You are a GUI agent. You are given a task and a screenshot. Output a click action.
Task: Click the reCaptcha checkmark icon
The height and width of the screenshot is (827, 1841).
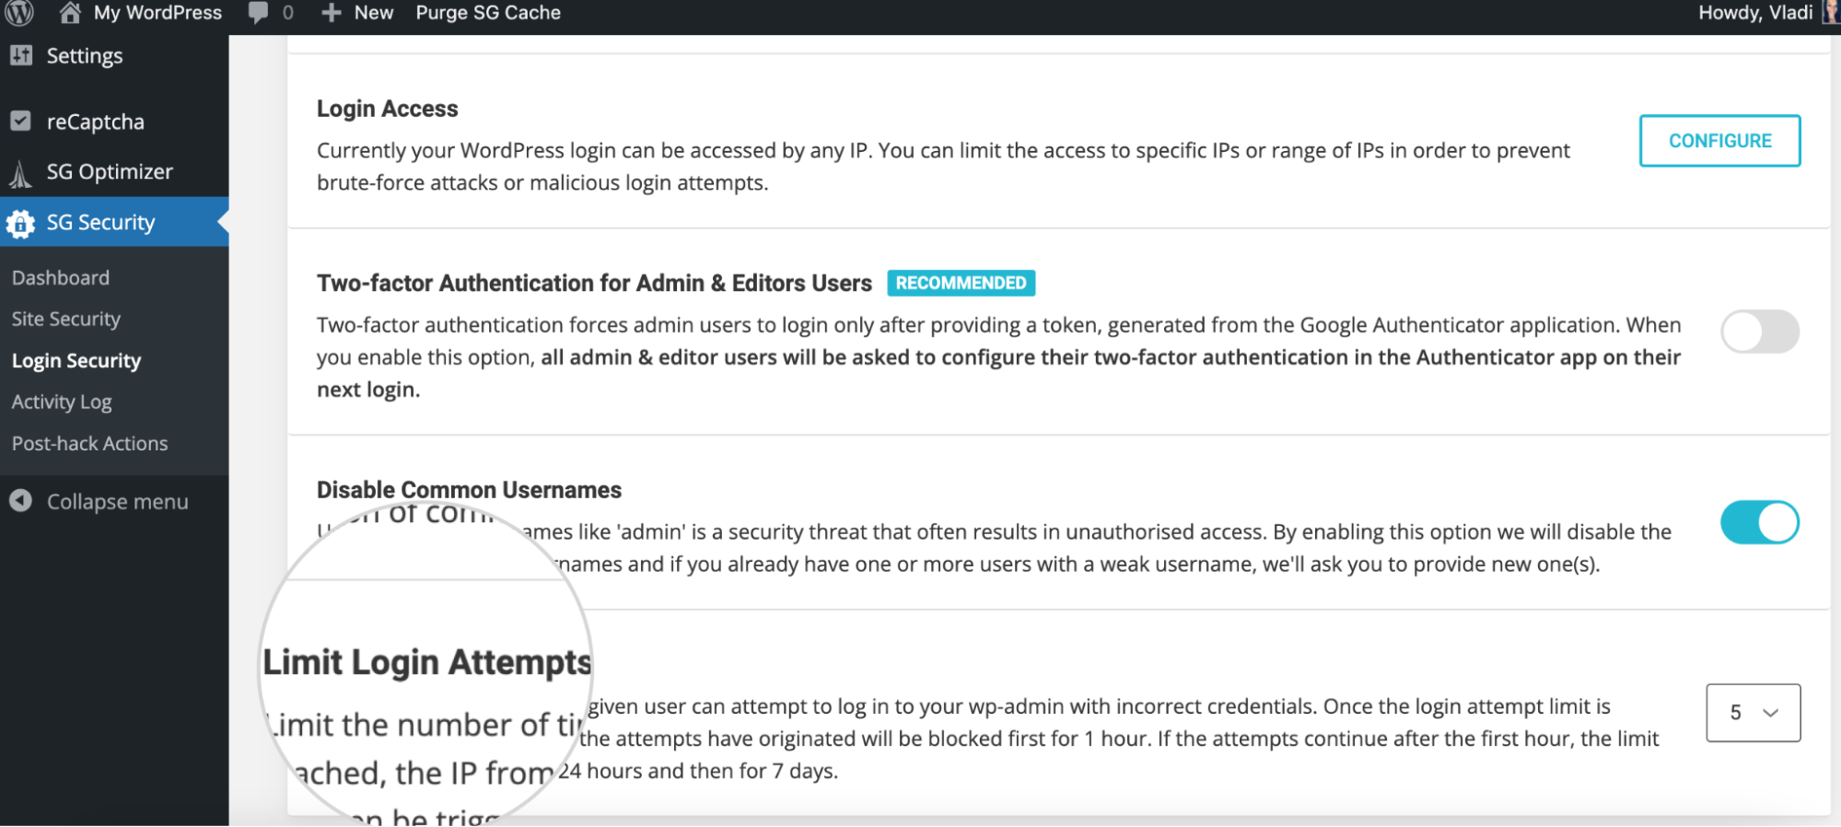pyautogui.click(x=21, y=121)
